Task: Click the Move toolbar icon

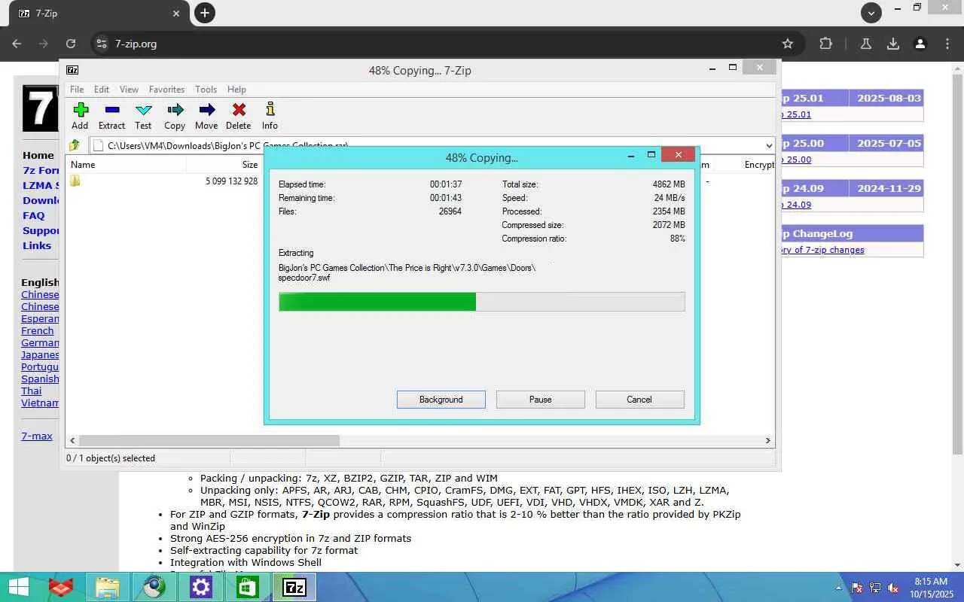Action: (x=206, y=110)
